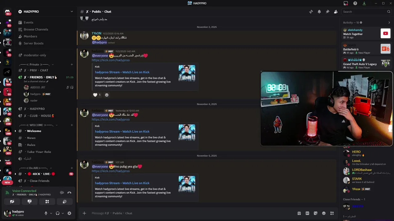This screenshot has width=394, height=221.
Task: Show pinned messages
Action: (328, 12)
